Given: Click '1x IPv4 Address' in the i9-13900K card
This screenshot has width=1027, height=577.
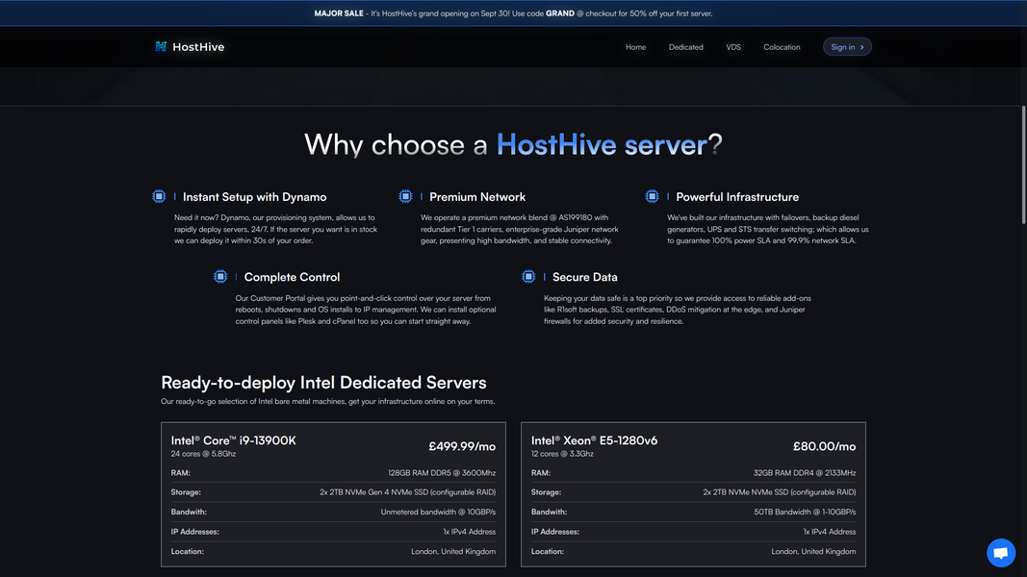Looking at the screenshot, I should click(x=469, y=532).
